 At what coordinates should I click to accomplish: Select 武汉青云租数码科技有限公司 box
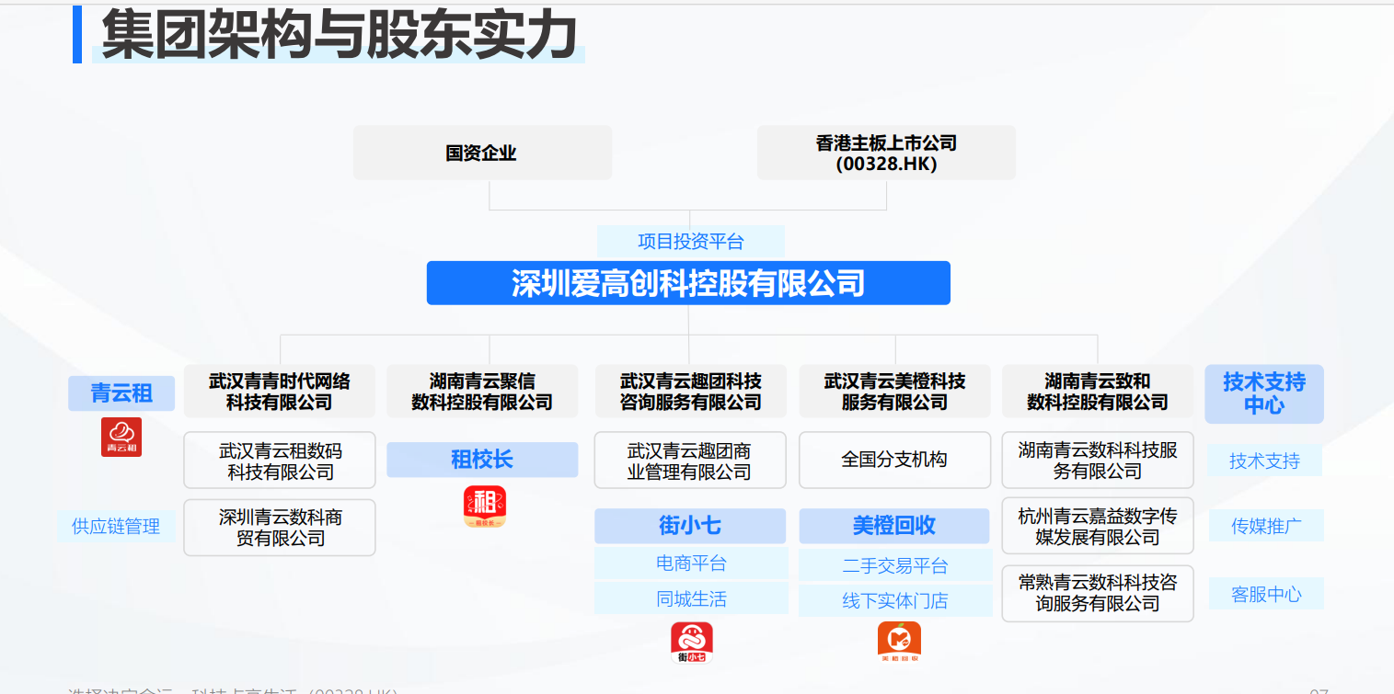(x=280, y=461)
